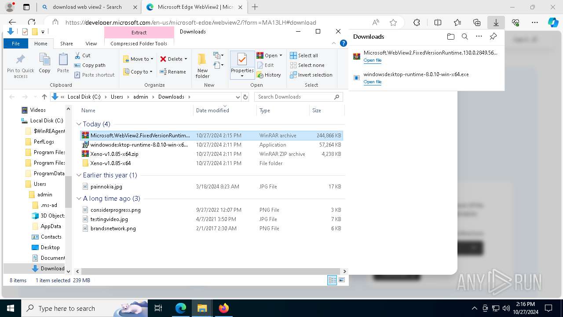This screenshot has width=563, height=317.
Task: Toggle Edge split screen
Action: coord(438,22)
